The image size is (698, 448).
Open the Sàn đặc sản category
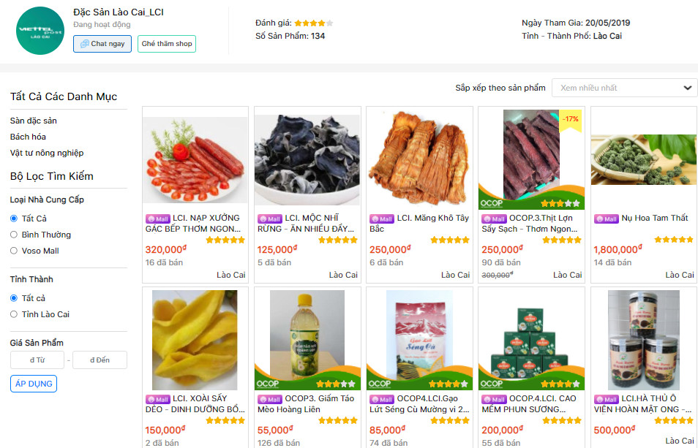34,121
